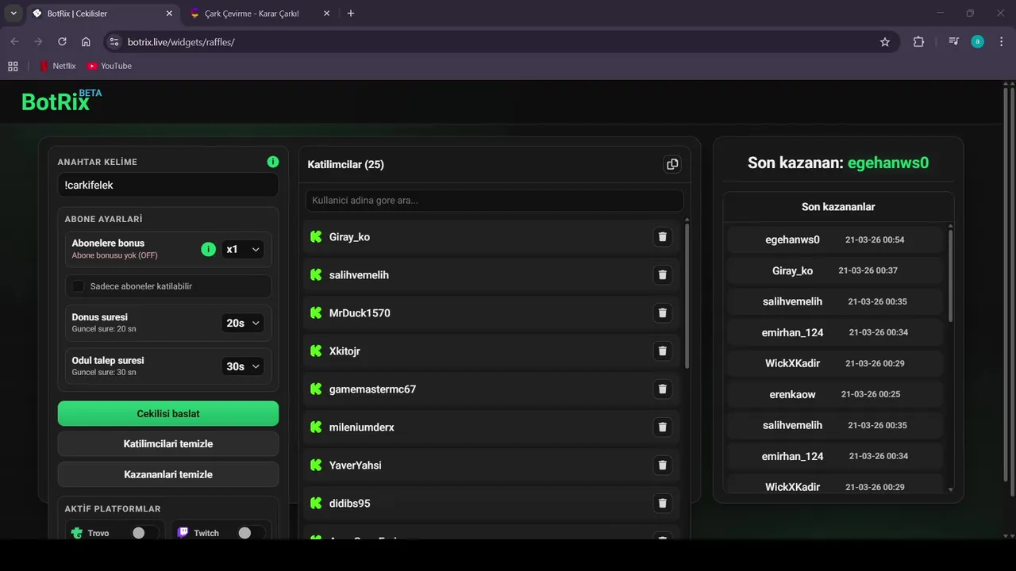Open the tab search dropdown arrow

click(x=13, y=13)
